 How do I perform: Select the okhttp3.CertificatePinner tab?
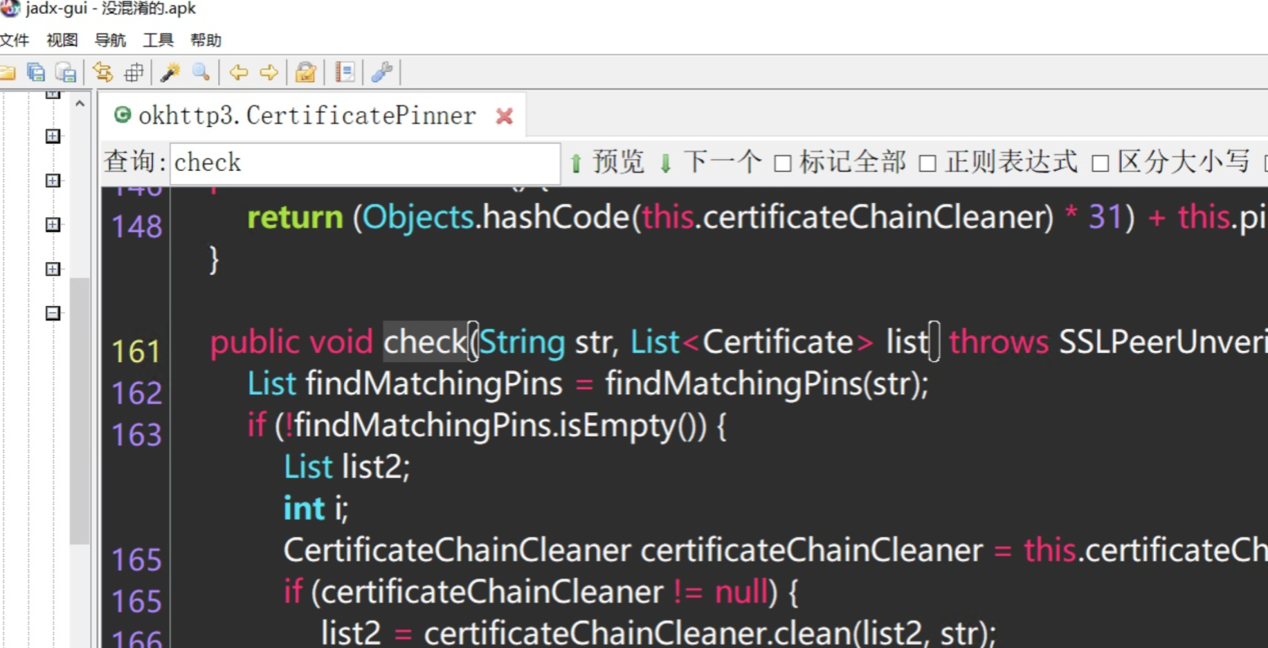308,116
